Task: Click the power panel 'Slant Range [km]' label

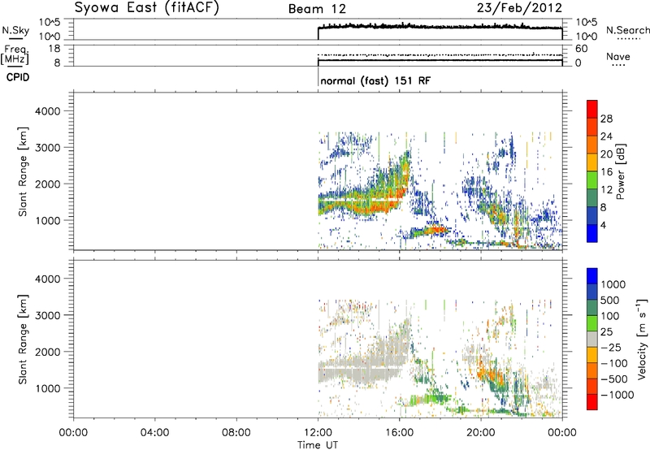Action: coord(23,171)
